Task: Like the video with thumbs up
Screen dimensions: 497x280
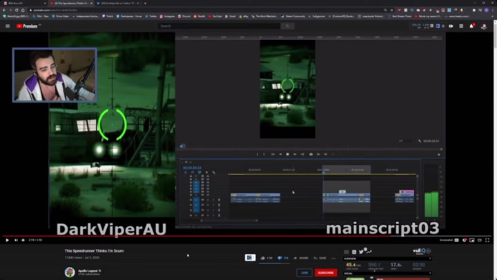Action: click(266, 258)
